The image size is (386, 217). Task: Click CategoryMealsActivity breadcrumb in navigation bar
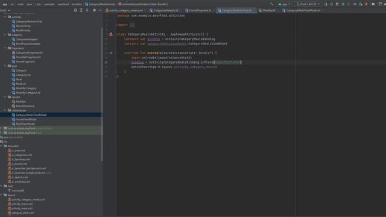[x=100, y=4]
